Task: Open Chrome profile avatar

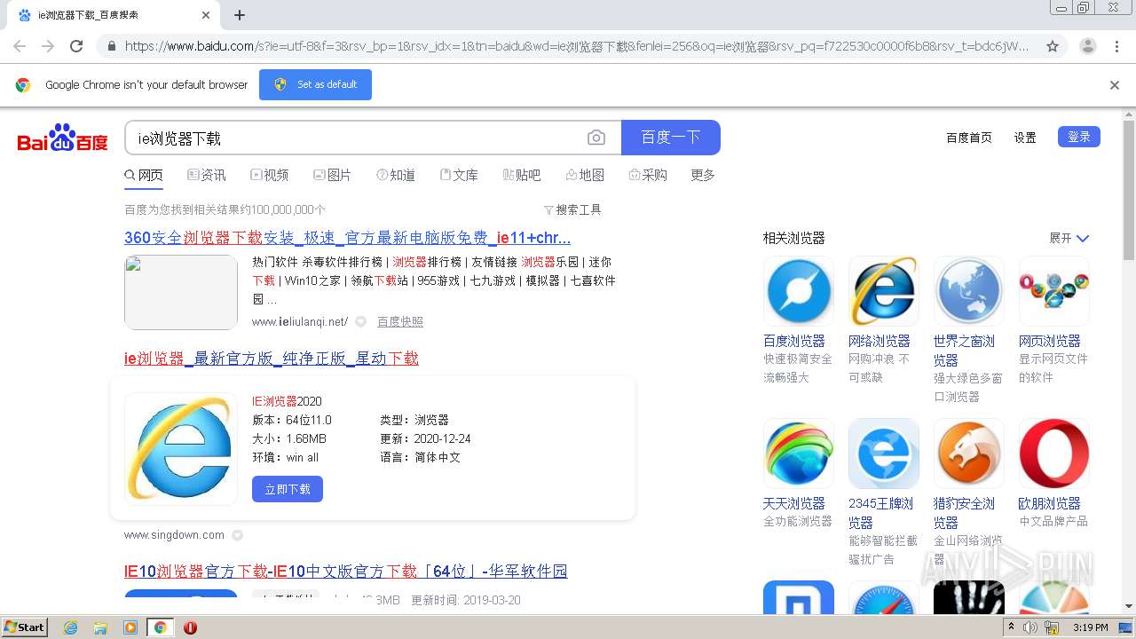Action: [x=1087, y=46]
